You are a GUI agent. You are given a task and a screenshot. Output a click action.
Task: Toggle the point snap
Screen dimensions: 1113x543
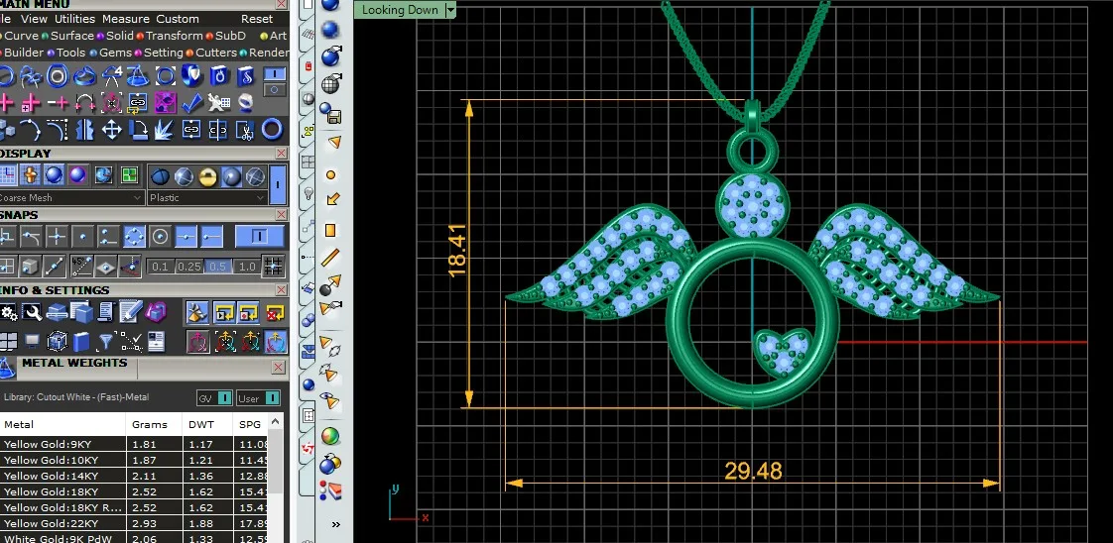pyautogui.click(x=82, y=237)
